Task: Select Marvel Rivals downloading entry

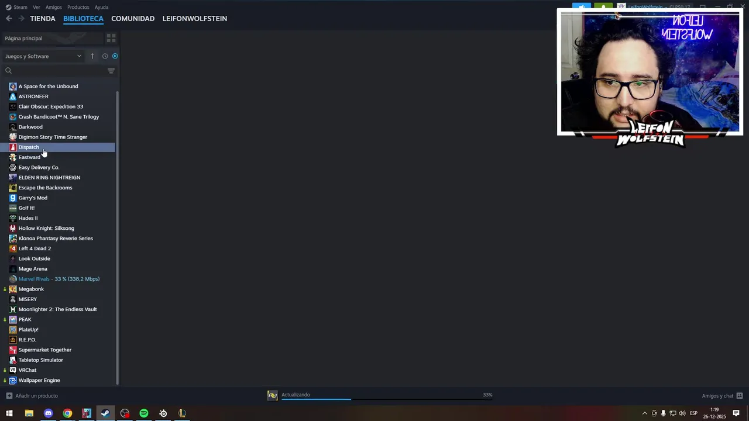Action: point(59,279)
